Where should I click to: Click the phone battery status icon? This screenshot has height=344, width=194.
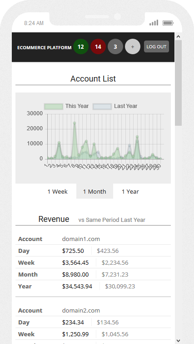[x=168, y=23]
